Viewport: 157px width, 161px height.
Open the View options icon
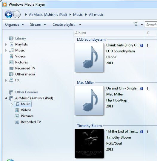(x=135, y=25)
